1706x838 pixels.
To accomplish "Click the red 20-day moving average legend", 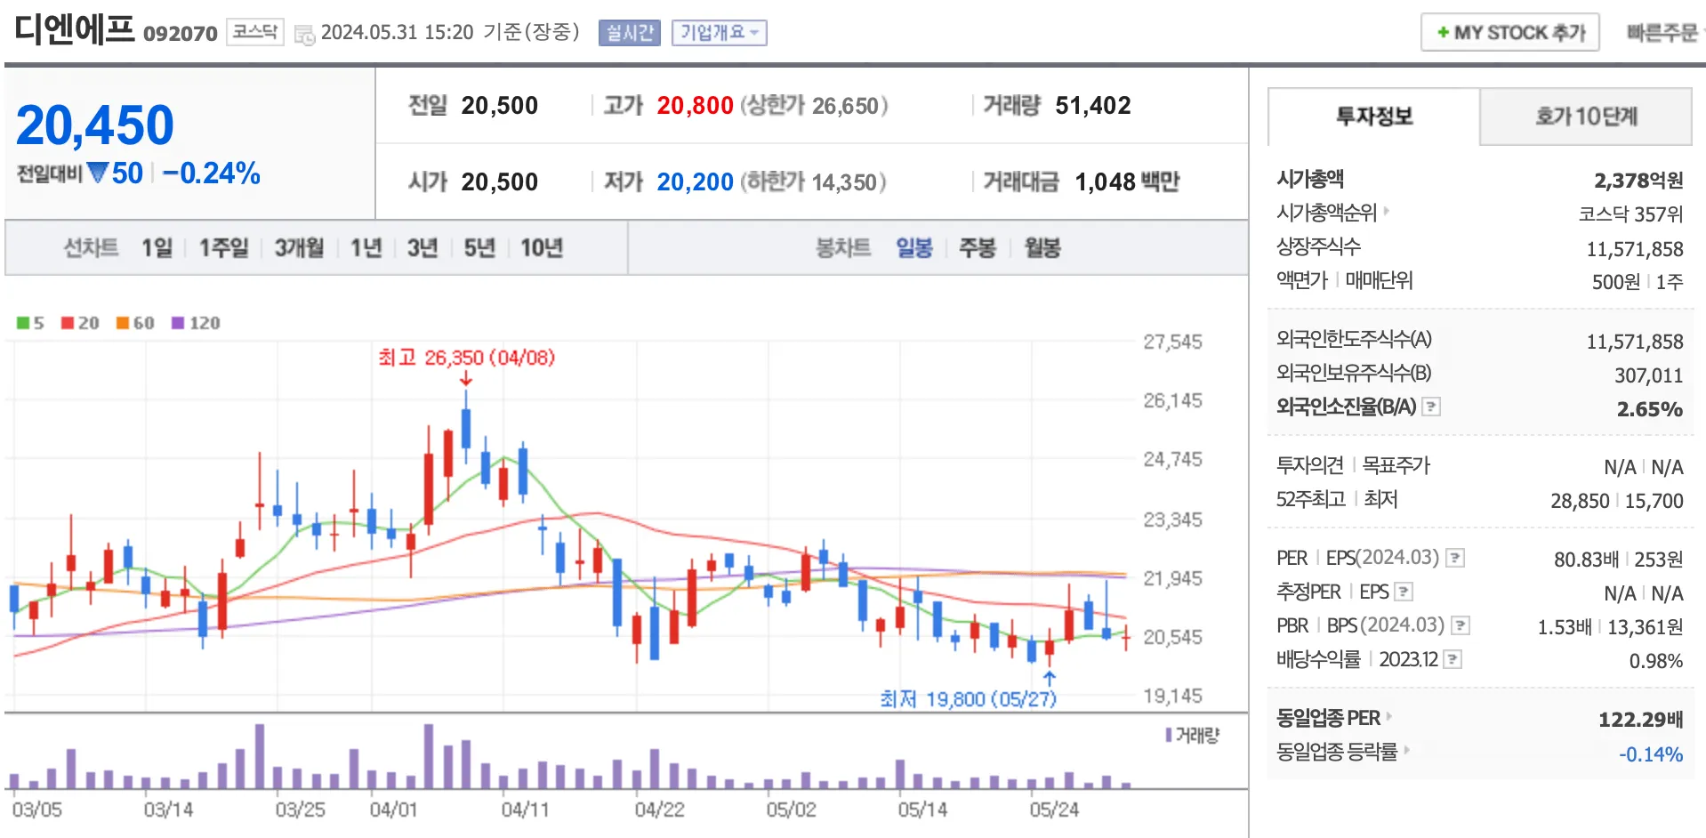I will [x=80, y=323].
